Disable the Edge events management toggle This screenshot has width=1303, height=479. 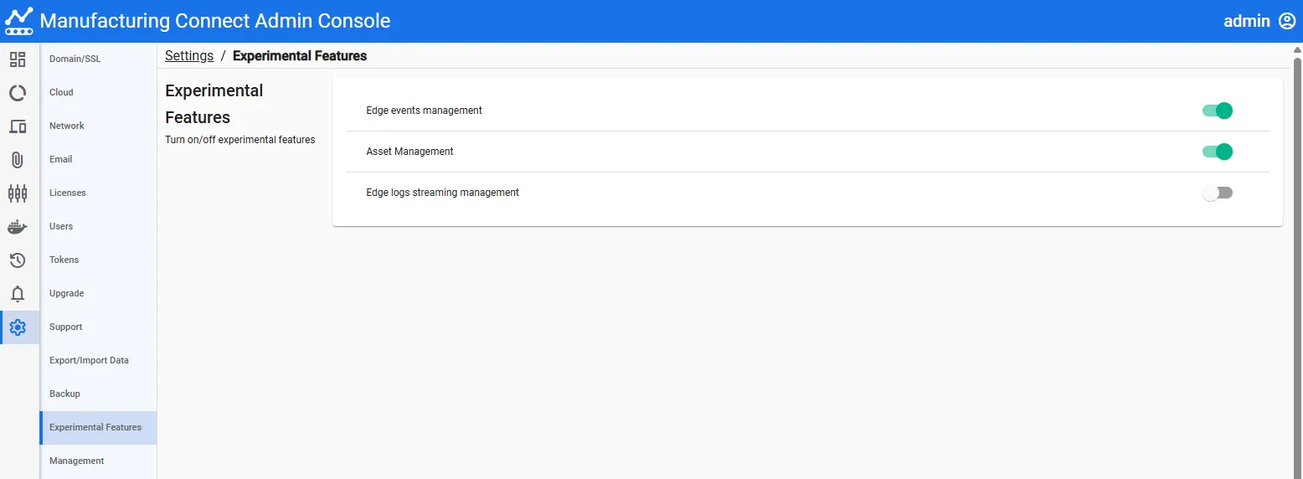click(x=1218, y=111)
